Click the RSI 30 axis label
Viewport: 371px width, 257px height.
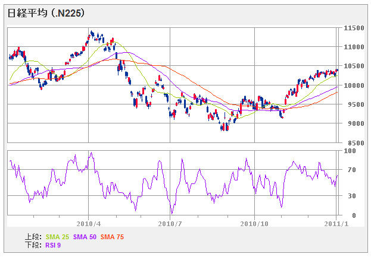point(351,196)
